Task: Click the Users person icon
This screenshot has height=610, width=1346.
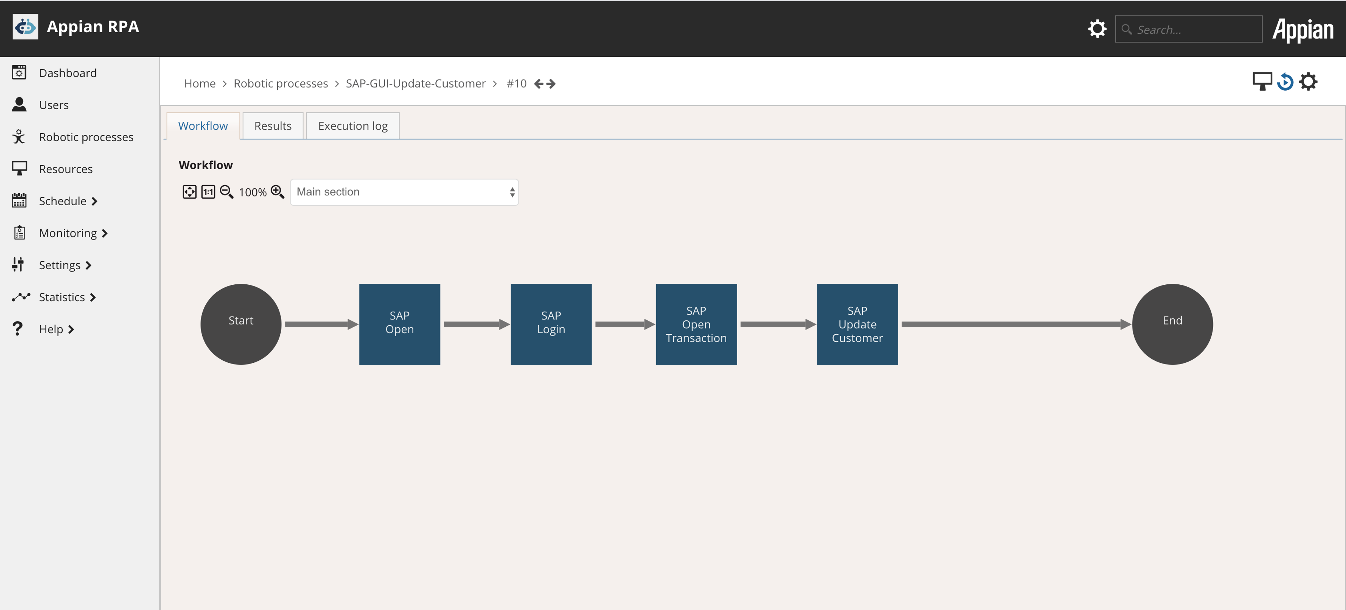Action: pyautogui.click(x=19, y=104)
